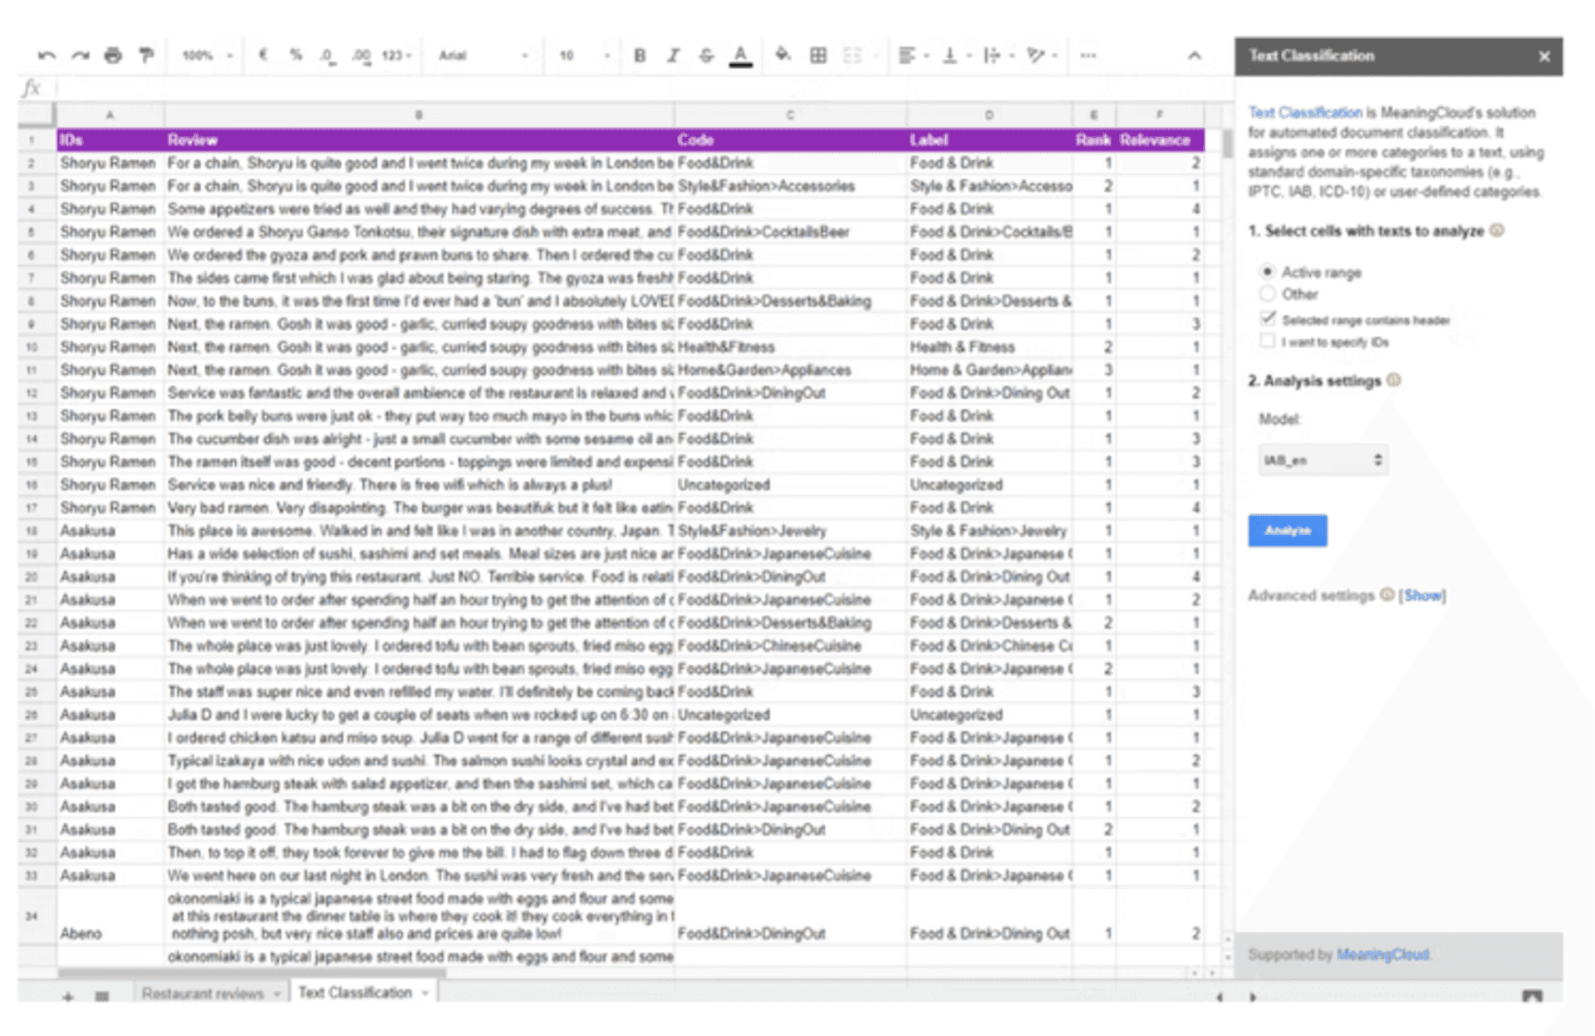Apply italic formatting
This screenshot has height=1036, width=1595.
coord(672,55)
